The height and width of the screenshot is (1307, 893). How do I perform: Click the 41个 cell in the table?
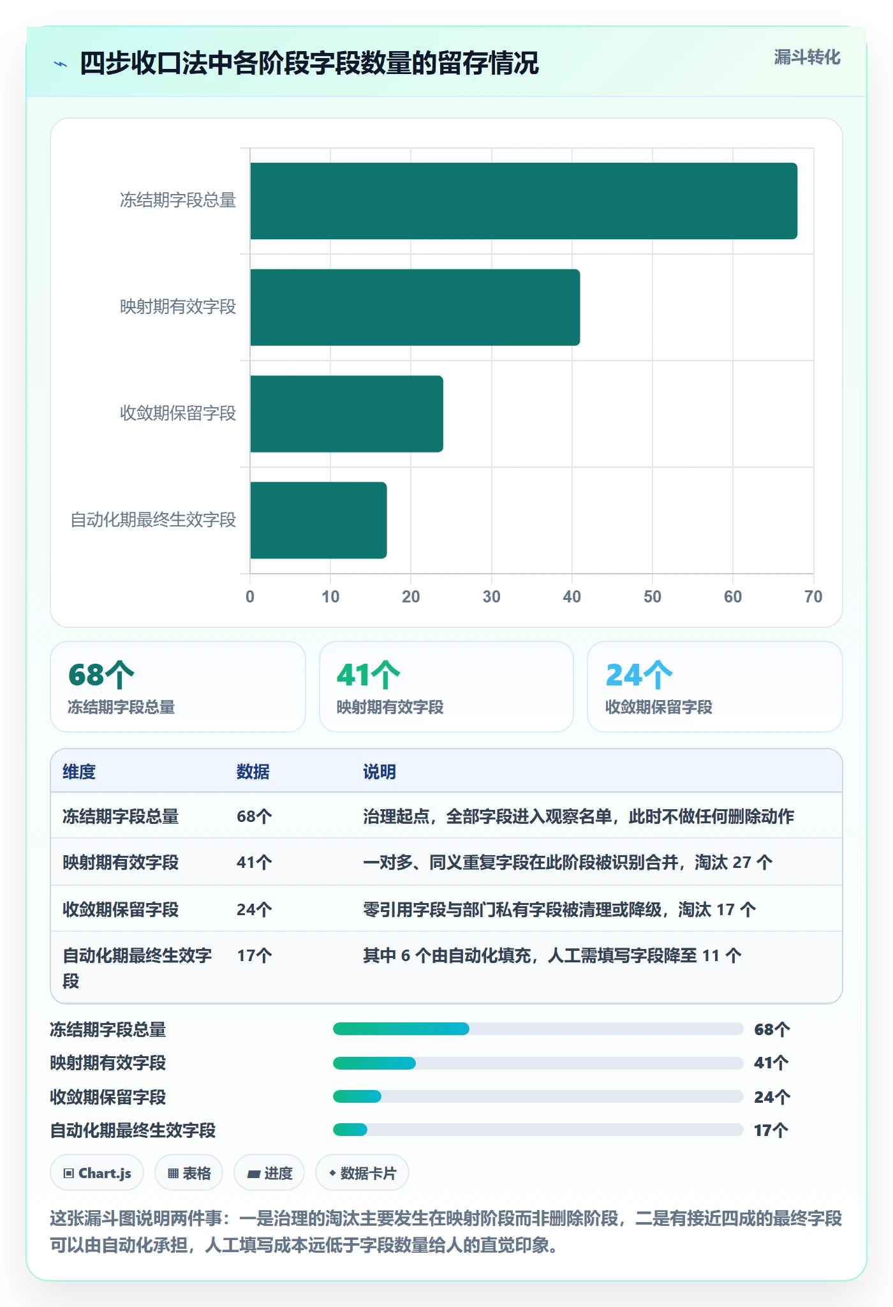point(255,862)
